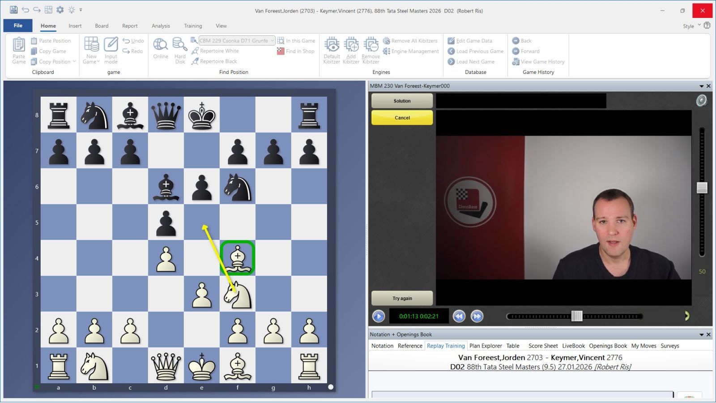This screenshot has width=716, height=403.
Task: Click Load Next Game
Action: pyautogui.click(x=475, y=62)
